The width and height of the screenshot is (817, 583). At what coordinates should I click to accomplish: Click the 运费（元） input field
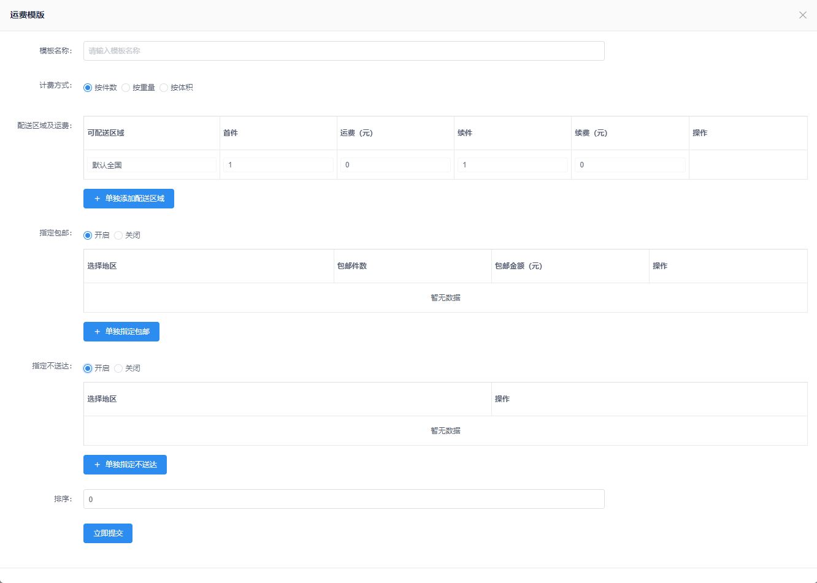coord(395,165)
